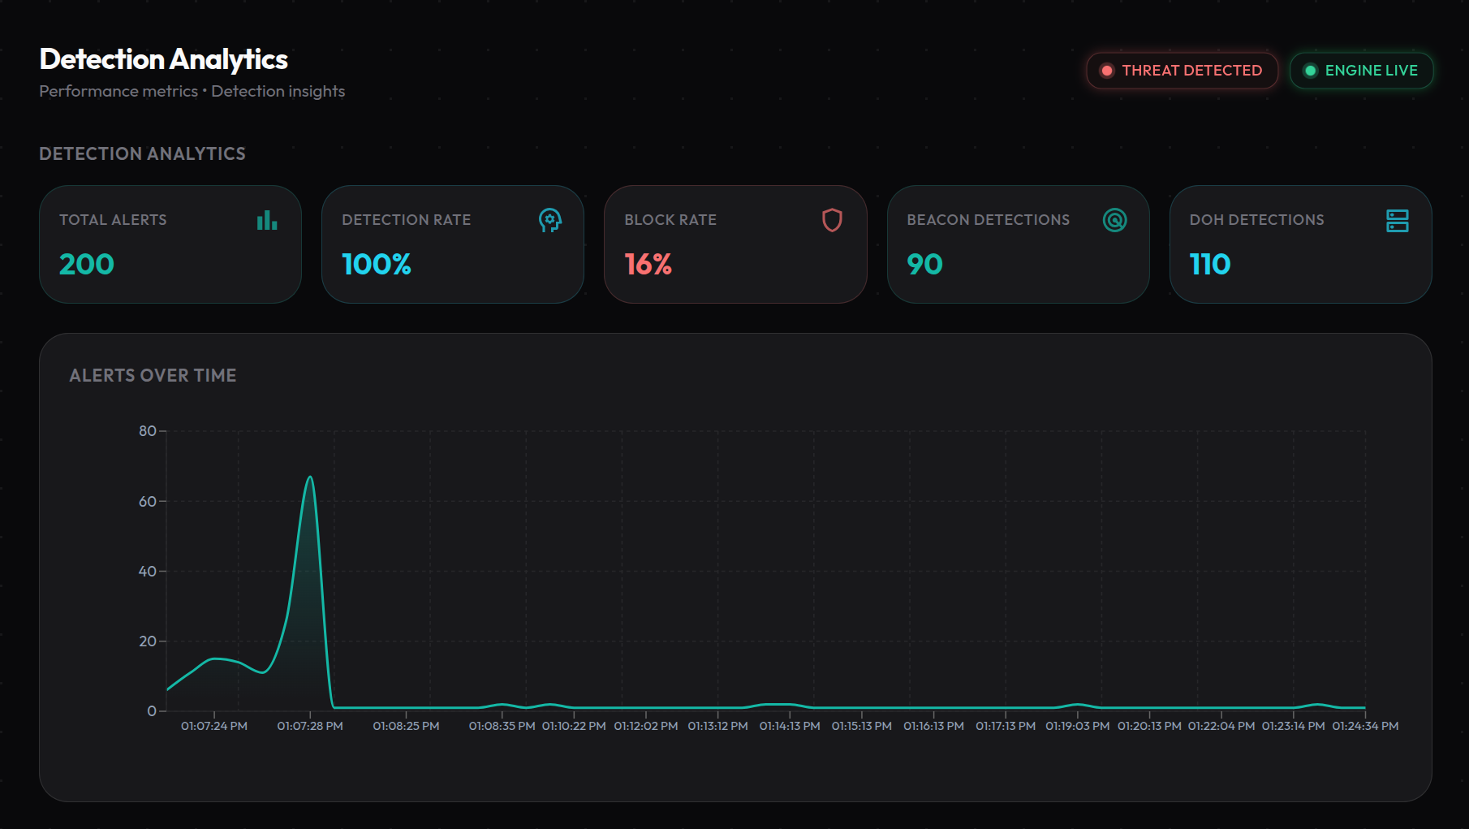The image size is (1469, 829).
Task: Click the Alerts Over Time chart title
Action: pyautogui.click(x=153, y=376)
